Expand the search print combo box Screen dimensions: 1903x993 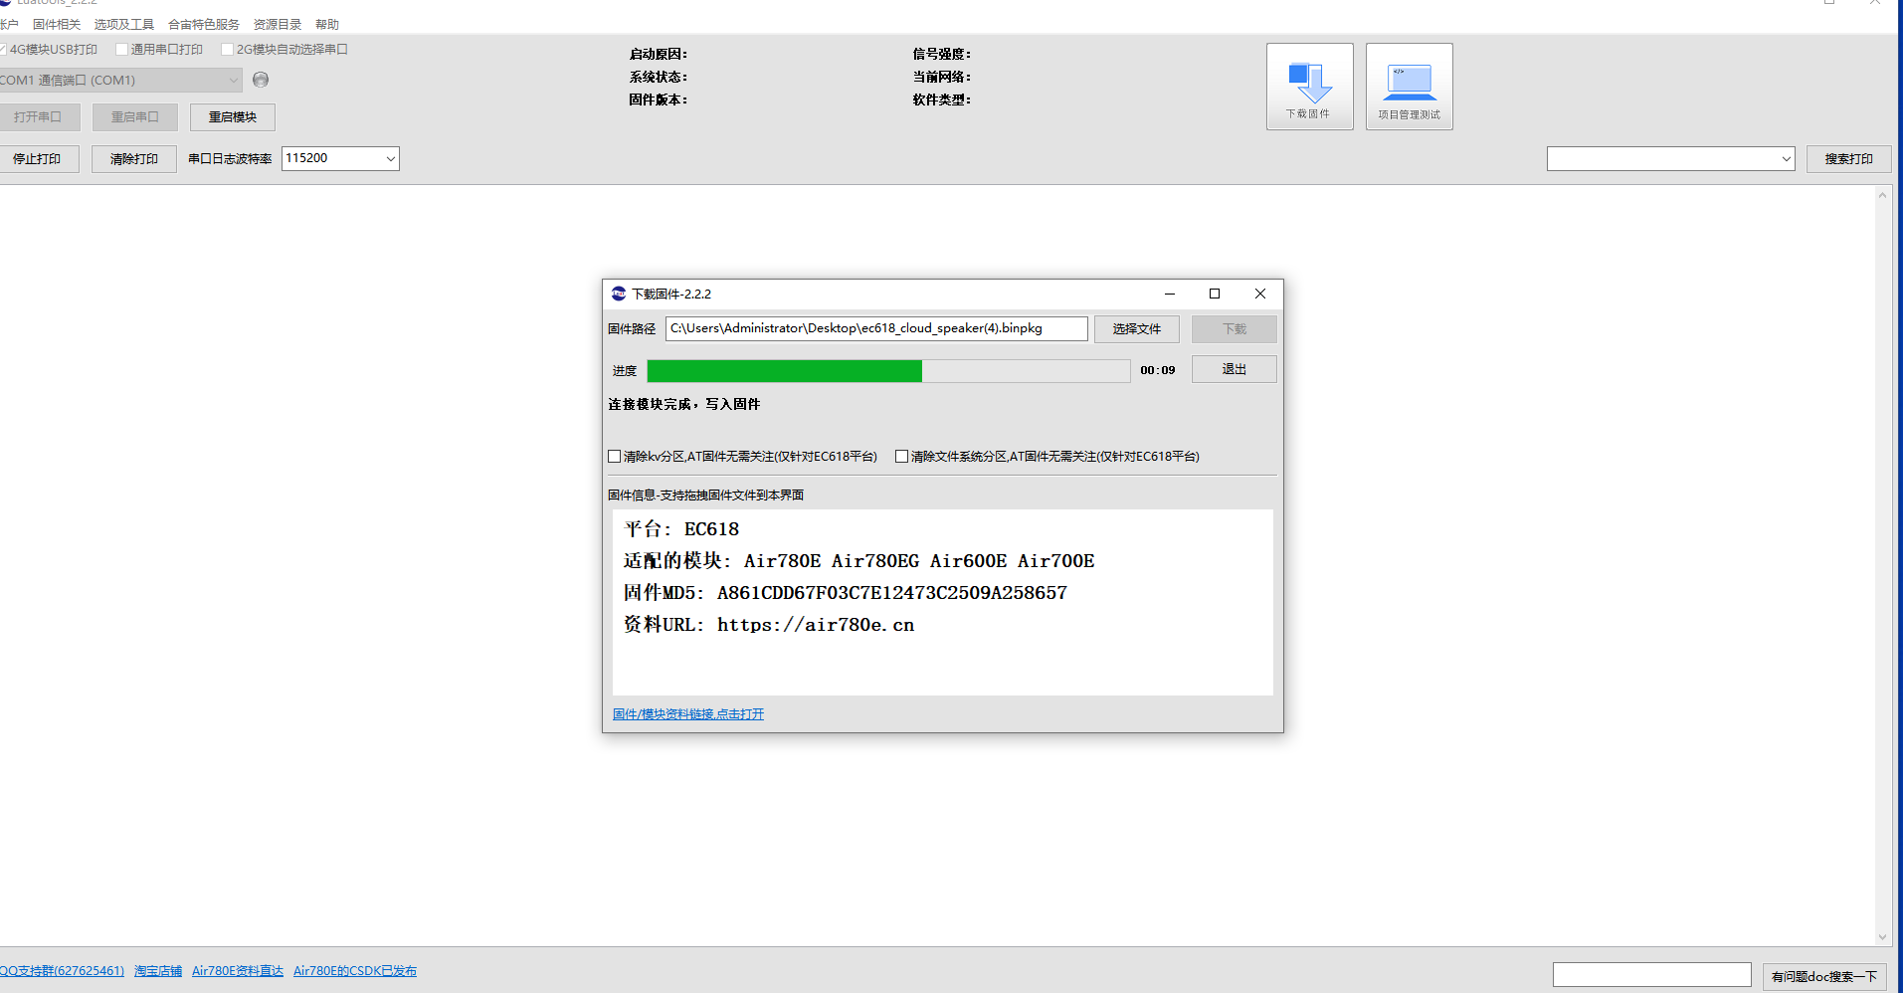pos(1786,159)
